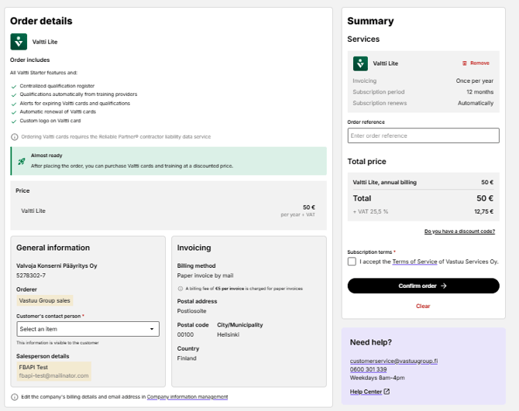Open the Customer's contact person dropdown
Screen dimensions: 519x411
(x=88, y=329)
